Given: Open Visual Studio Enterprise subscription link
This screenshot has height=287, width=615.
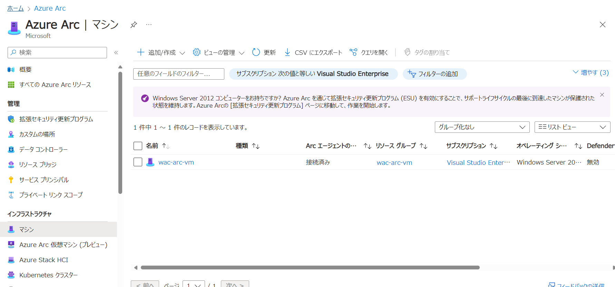Looking at the screenshot, I should point(478,162).
